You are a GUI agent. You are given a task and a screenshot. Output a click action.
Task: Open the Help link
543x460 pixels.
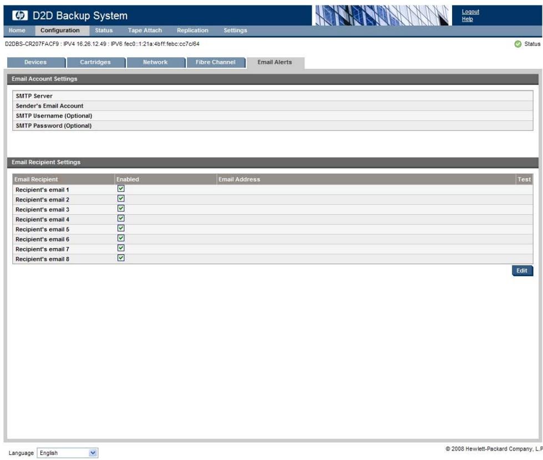(x=467, y=19)
